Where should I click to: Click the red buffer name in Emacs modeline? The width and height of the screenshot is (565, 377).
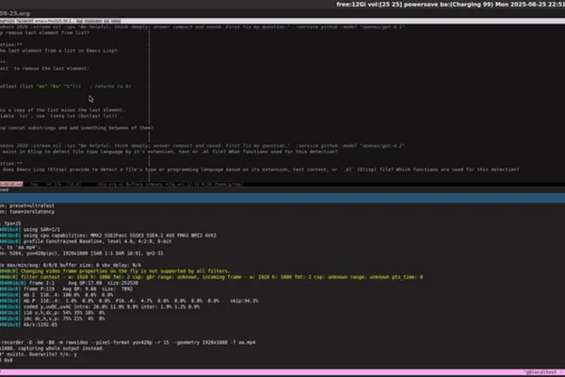(11, 184)
